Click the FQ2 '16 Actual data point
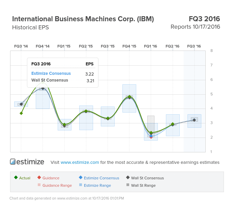Screen dimensions: 231x209 click(173, 124)
